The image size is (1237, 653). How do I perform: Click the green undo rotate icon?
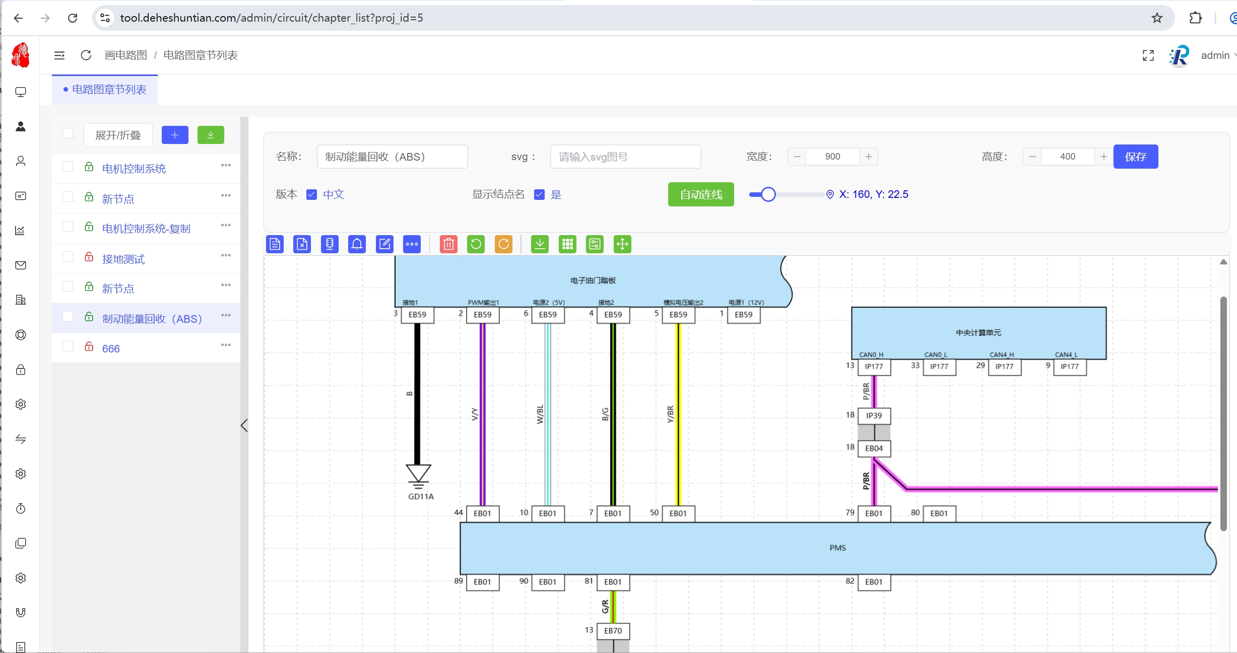pyautogui.click(x=476, y=245)
